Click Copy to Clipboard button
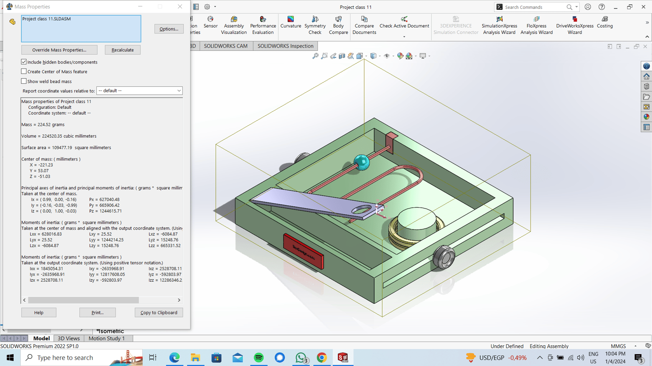The height and width of the screenshot is (366, 652). coord(159,313)
